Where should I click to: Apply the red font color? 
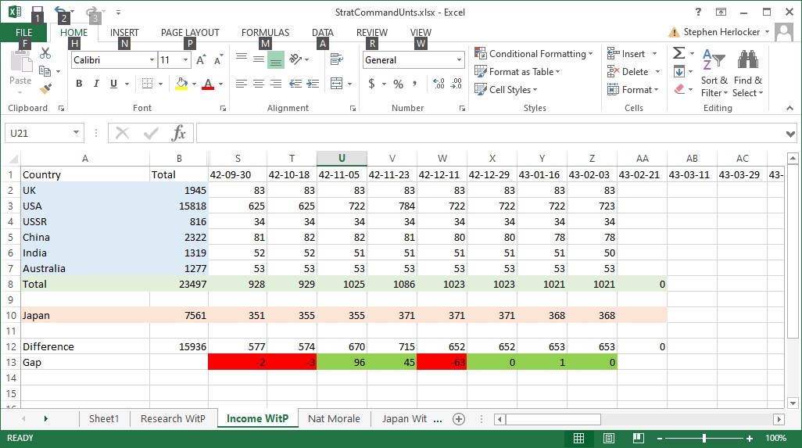pyautogui.click(x=208, y=84)
